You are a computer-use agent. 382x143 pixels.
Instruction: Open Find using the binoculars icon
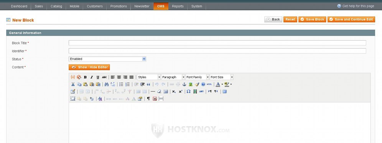coord(107,84)
